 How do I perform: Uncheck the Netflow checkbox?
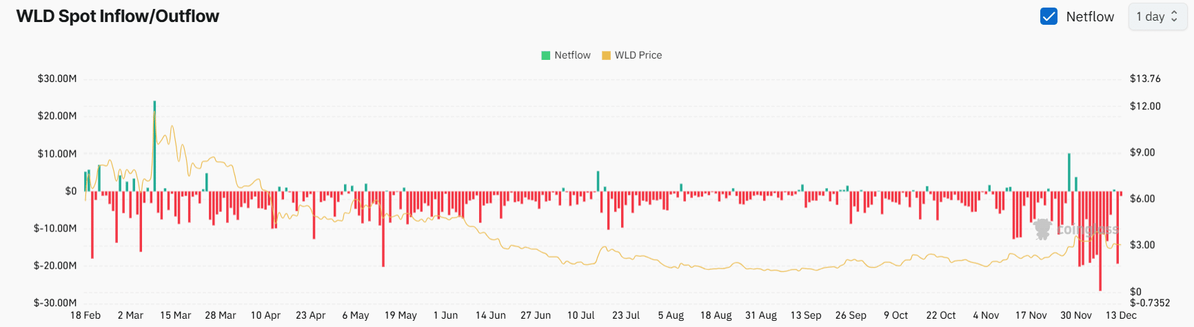pos(1049,17)
